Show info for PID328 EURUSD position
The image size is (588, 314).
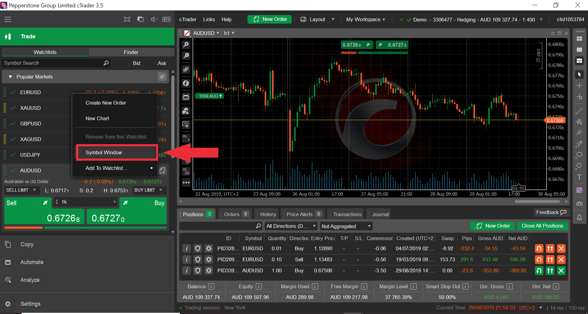click(x=187, y=248)
